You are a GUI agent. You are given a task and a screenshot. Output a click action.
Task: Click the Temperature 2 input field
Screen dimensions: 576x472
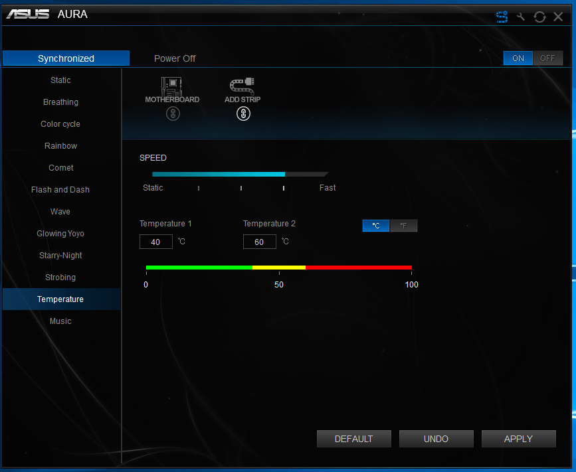point(259,242)
